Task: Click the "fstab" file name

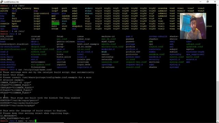Action: (60, 37)
